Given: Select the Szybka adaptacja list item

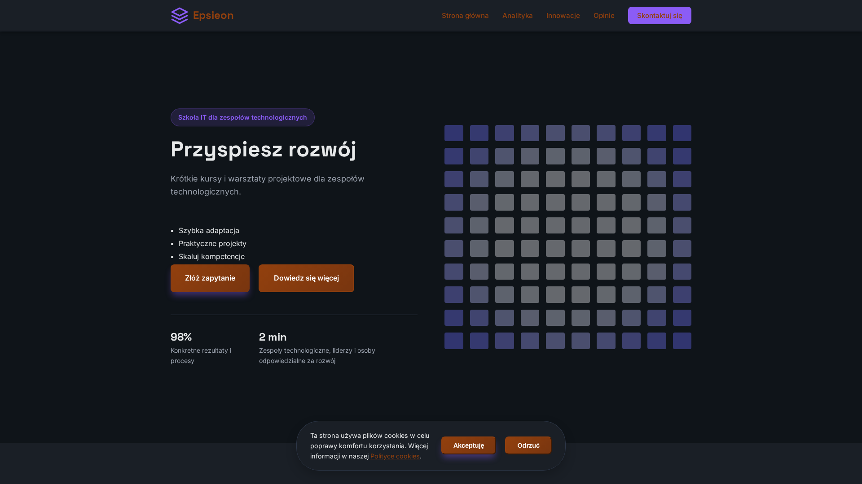Looking at the screenshot, I should [x=209, y=230].
